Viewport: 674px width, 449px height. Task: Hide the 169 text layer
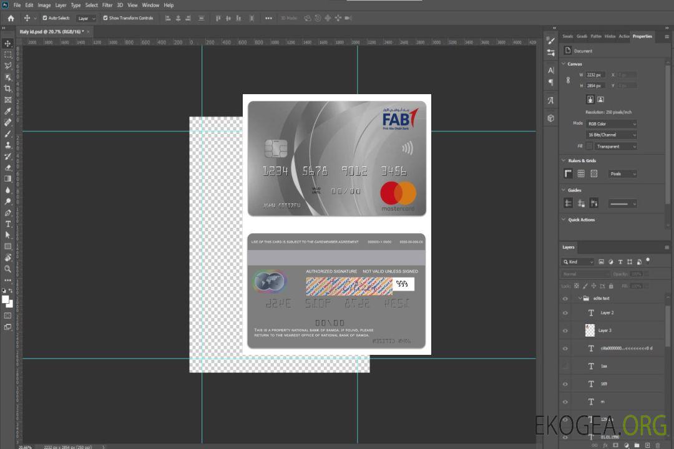565,384
